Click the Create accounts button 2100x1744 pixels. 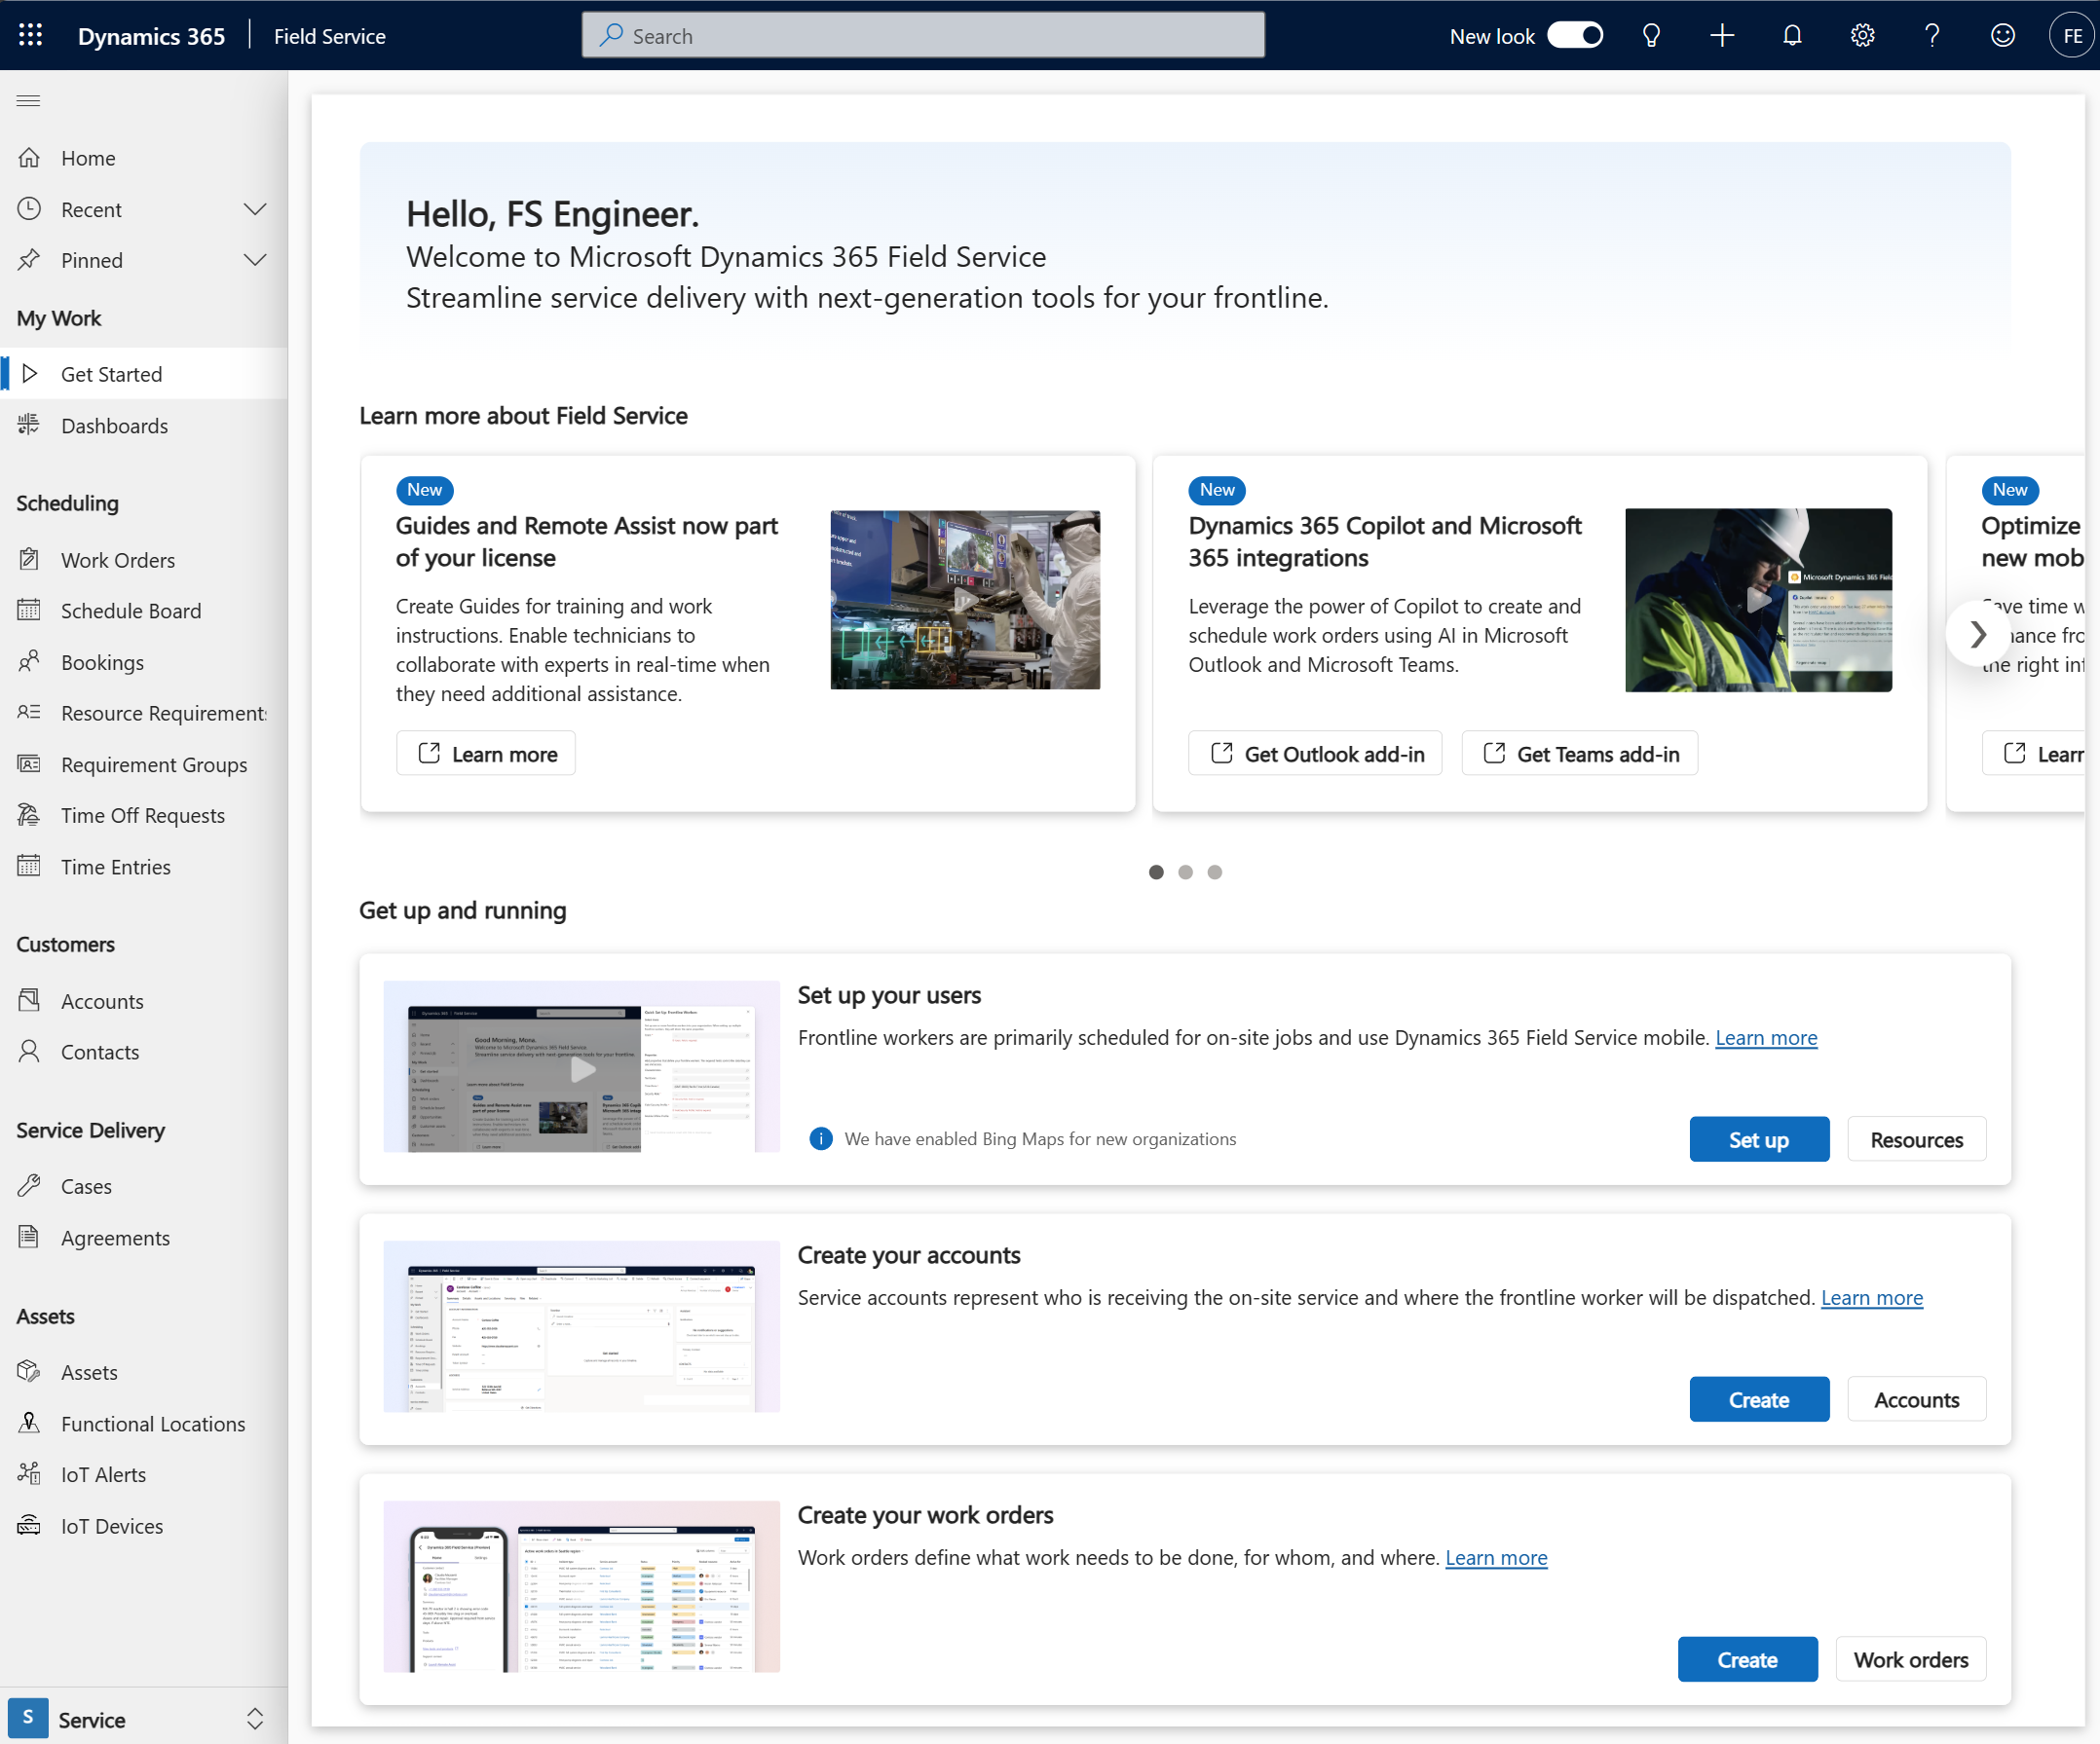[x=1756, y=1397]
